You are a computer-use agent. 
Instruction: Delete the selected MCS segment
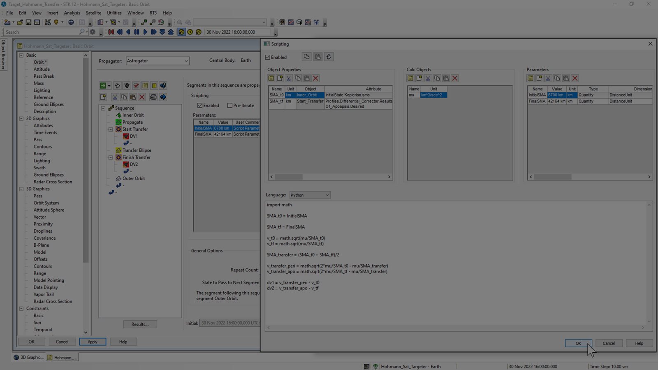click(x=142, y=97)
